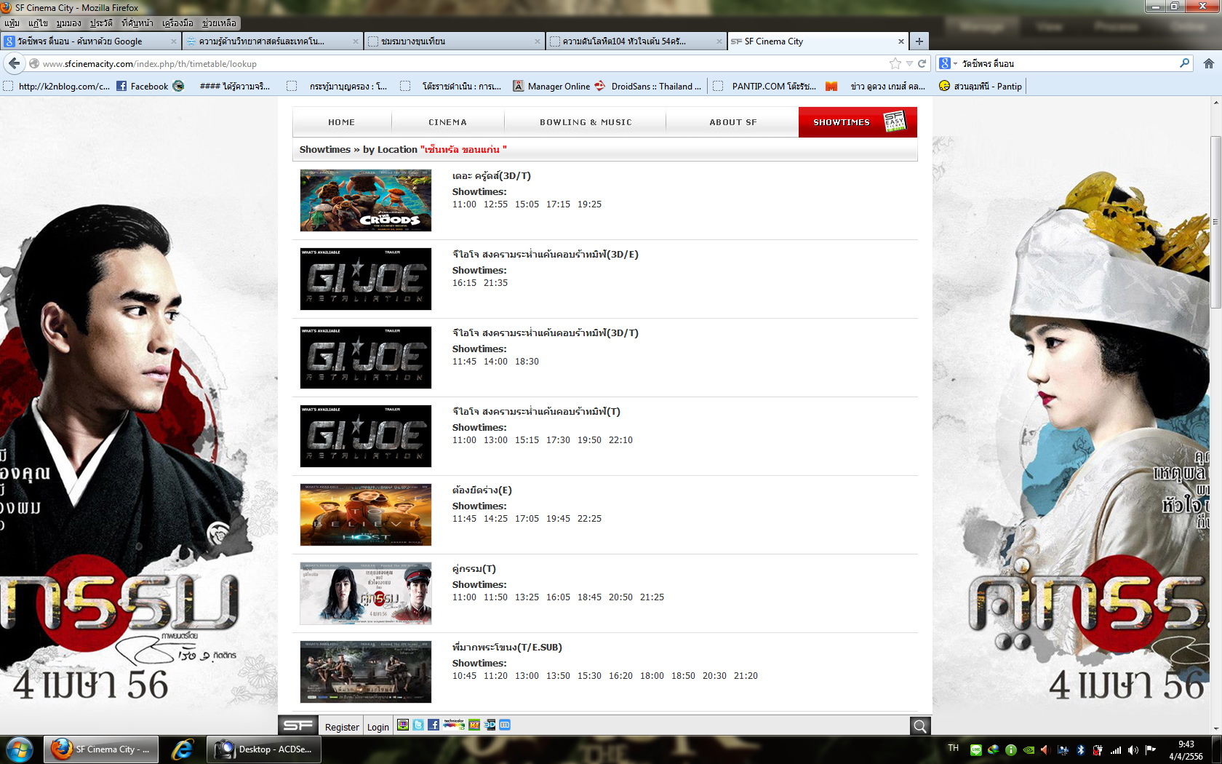Open ABOUT SF page
Screen dimensions: 1222x764
pos(733,122)
